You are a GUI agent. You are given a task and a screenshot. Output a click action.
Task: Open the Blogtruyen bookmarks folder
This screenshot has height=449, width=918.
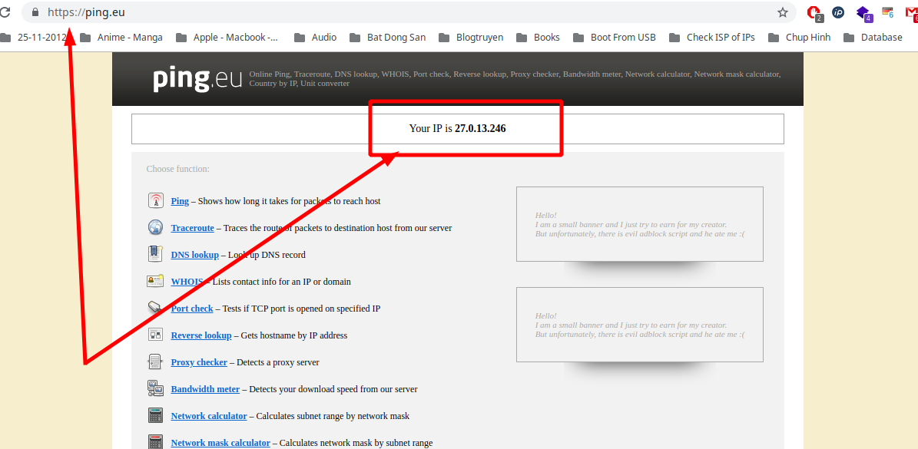471,38
